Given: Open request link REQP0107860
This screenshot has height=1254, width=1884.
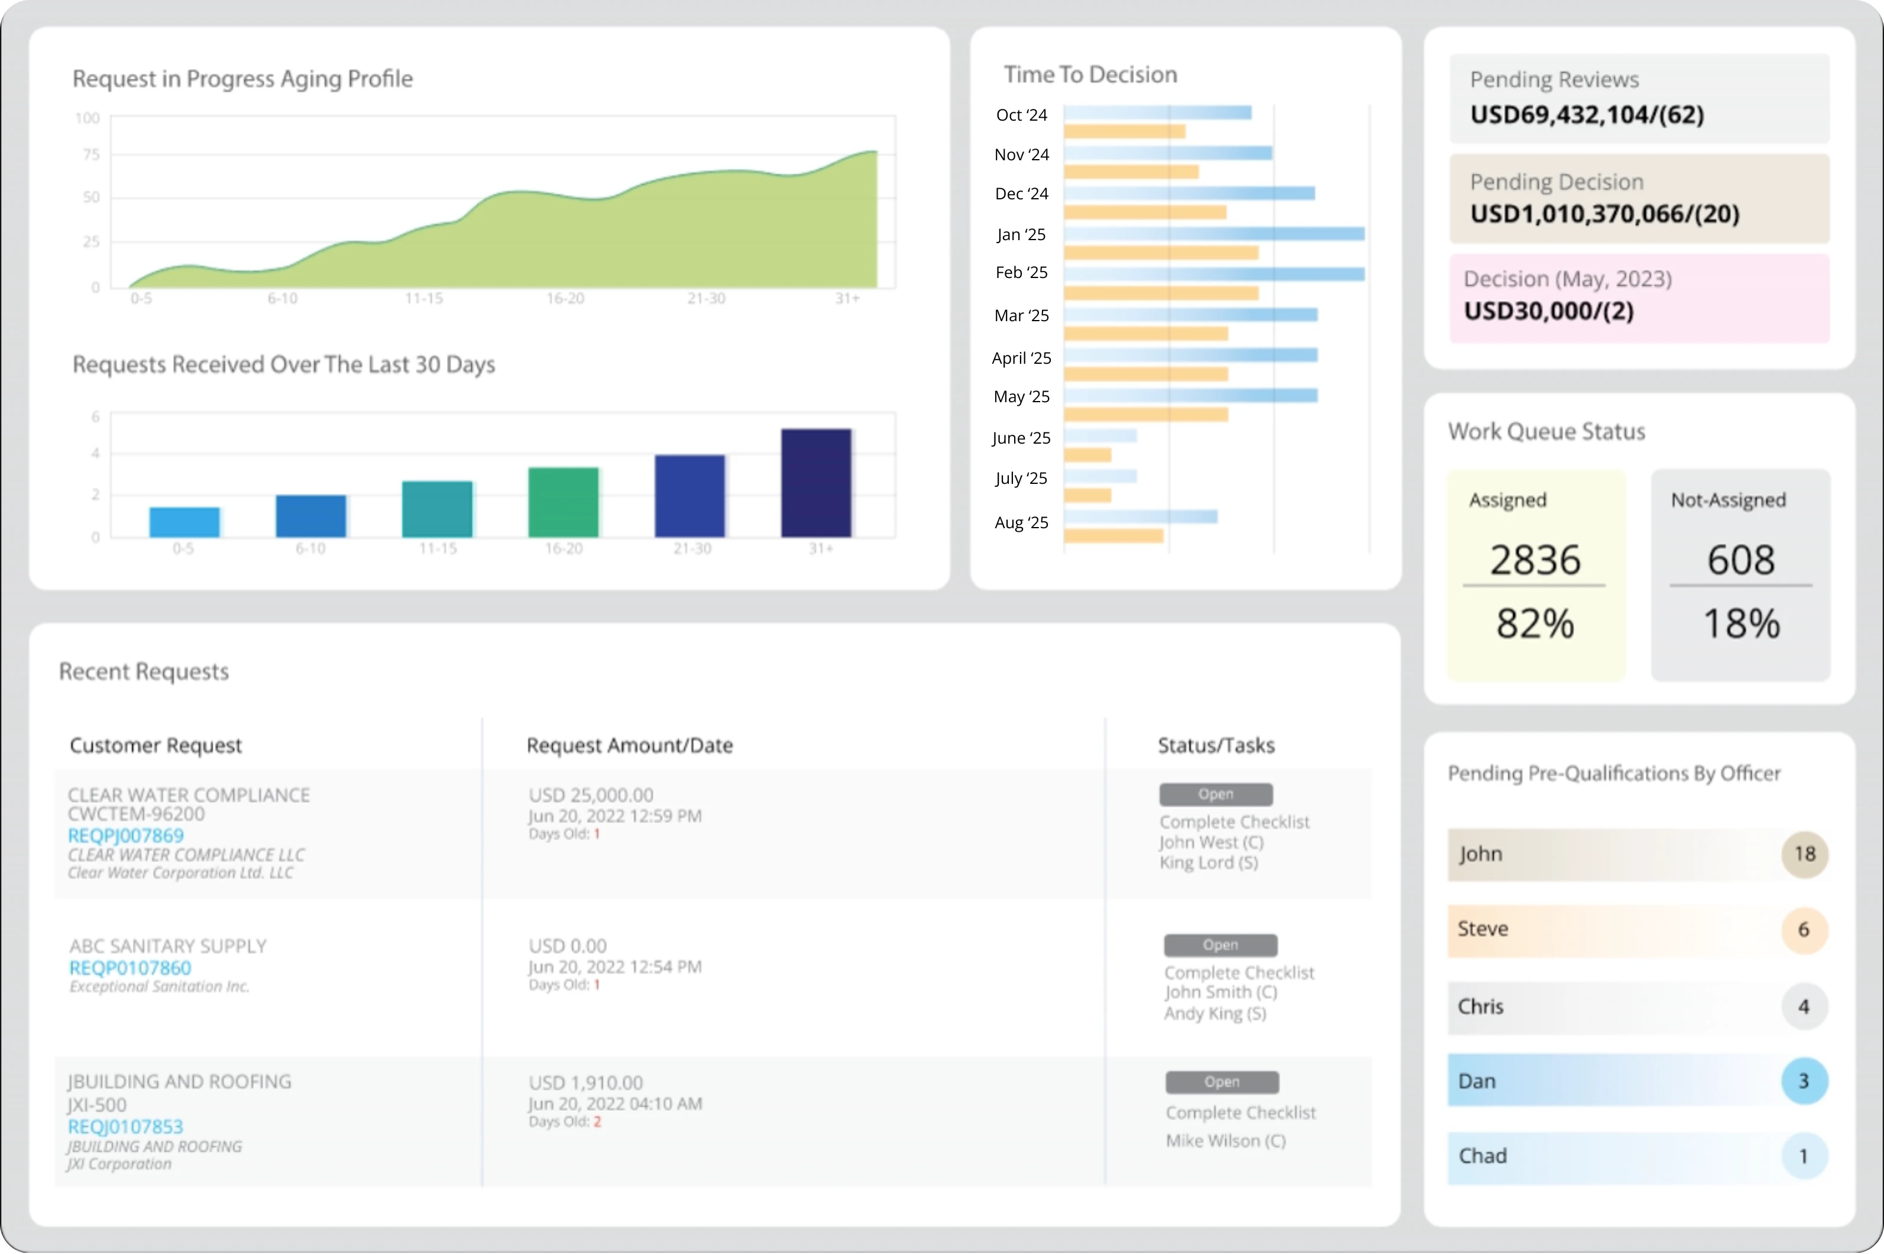Looking at the screenshot, I should coord(130,968).
